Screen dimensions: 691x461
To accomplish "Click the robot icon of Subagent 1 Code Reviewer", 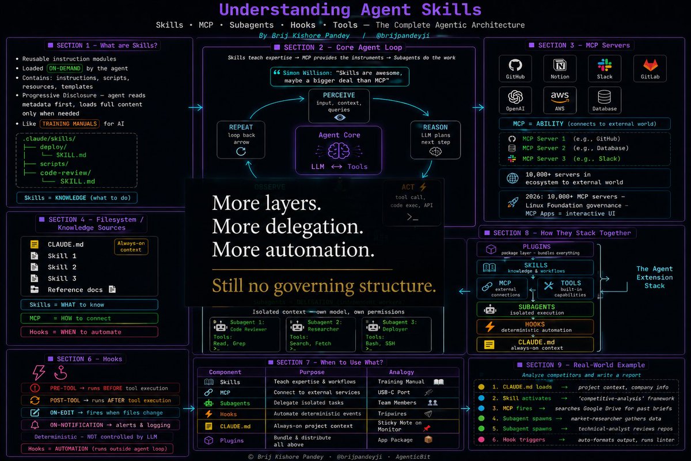I will (220, 327).
